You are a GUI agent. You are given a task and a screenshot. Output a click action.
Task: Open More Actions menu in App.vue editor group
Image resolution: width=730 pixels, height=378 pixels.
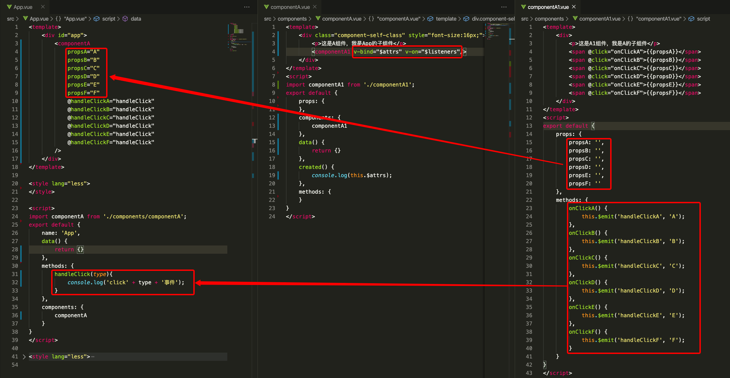pyautogui.click(x=247, y=7)
